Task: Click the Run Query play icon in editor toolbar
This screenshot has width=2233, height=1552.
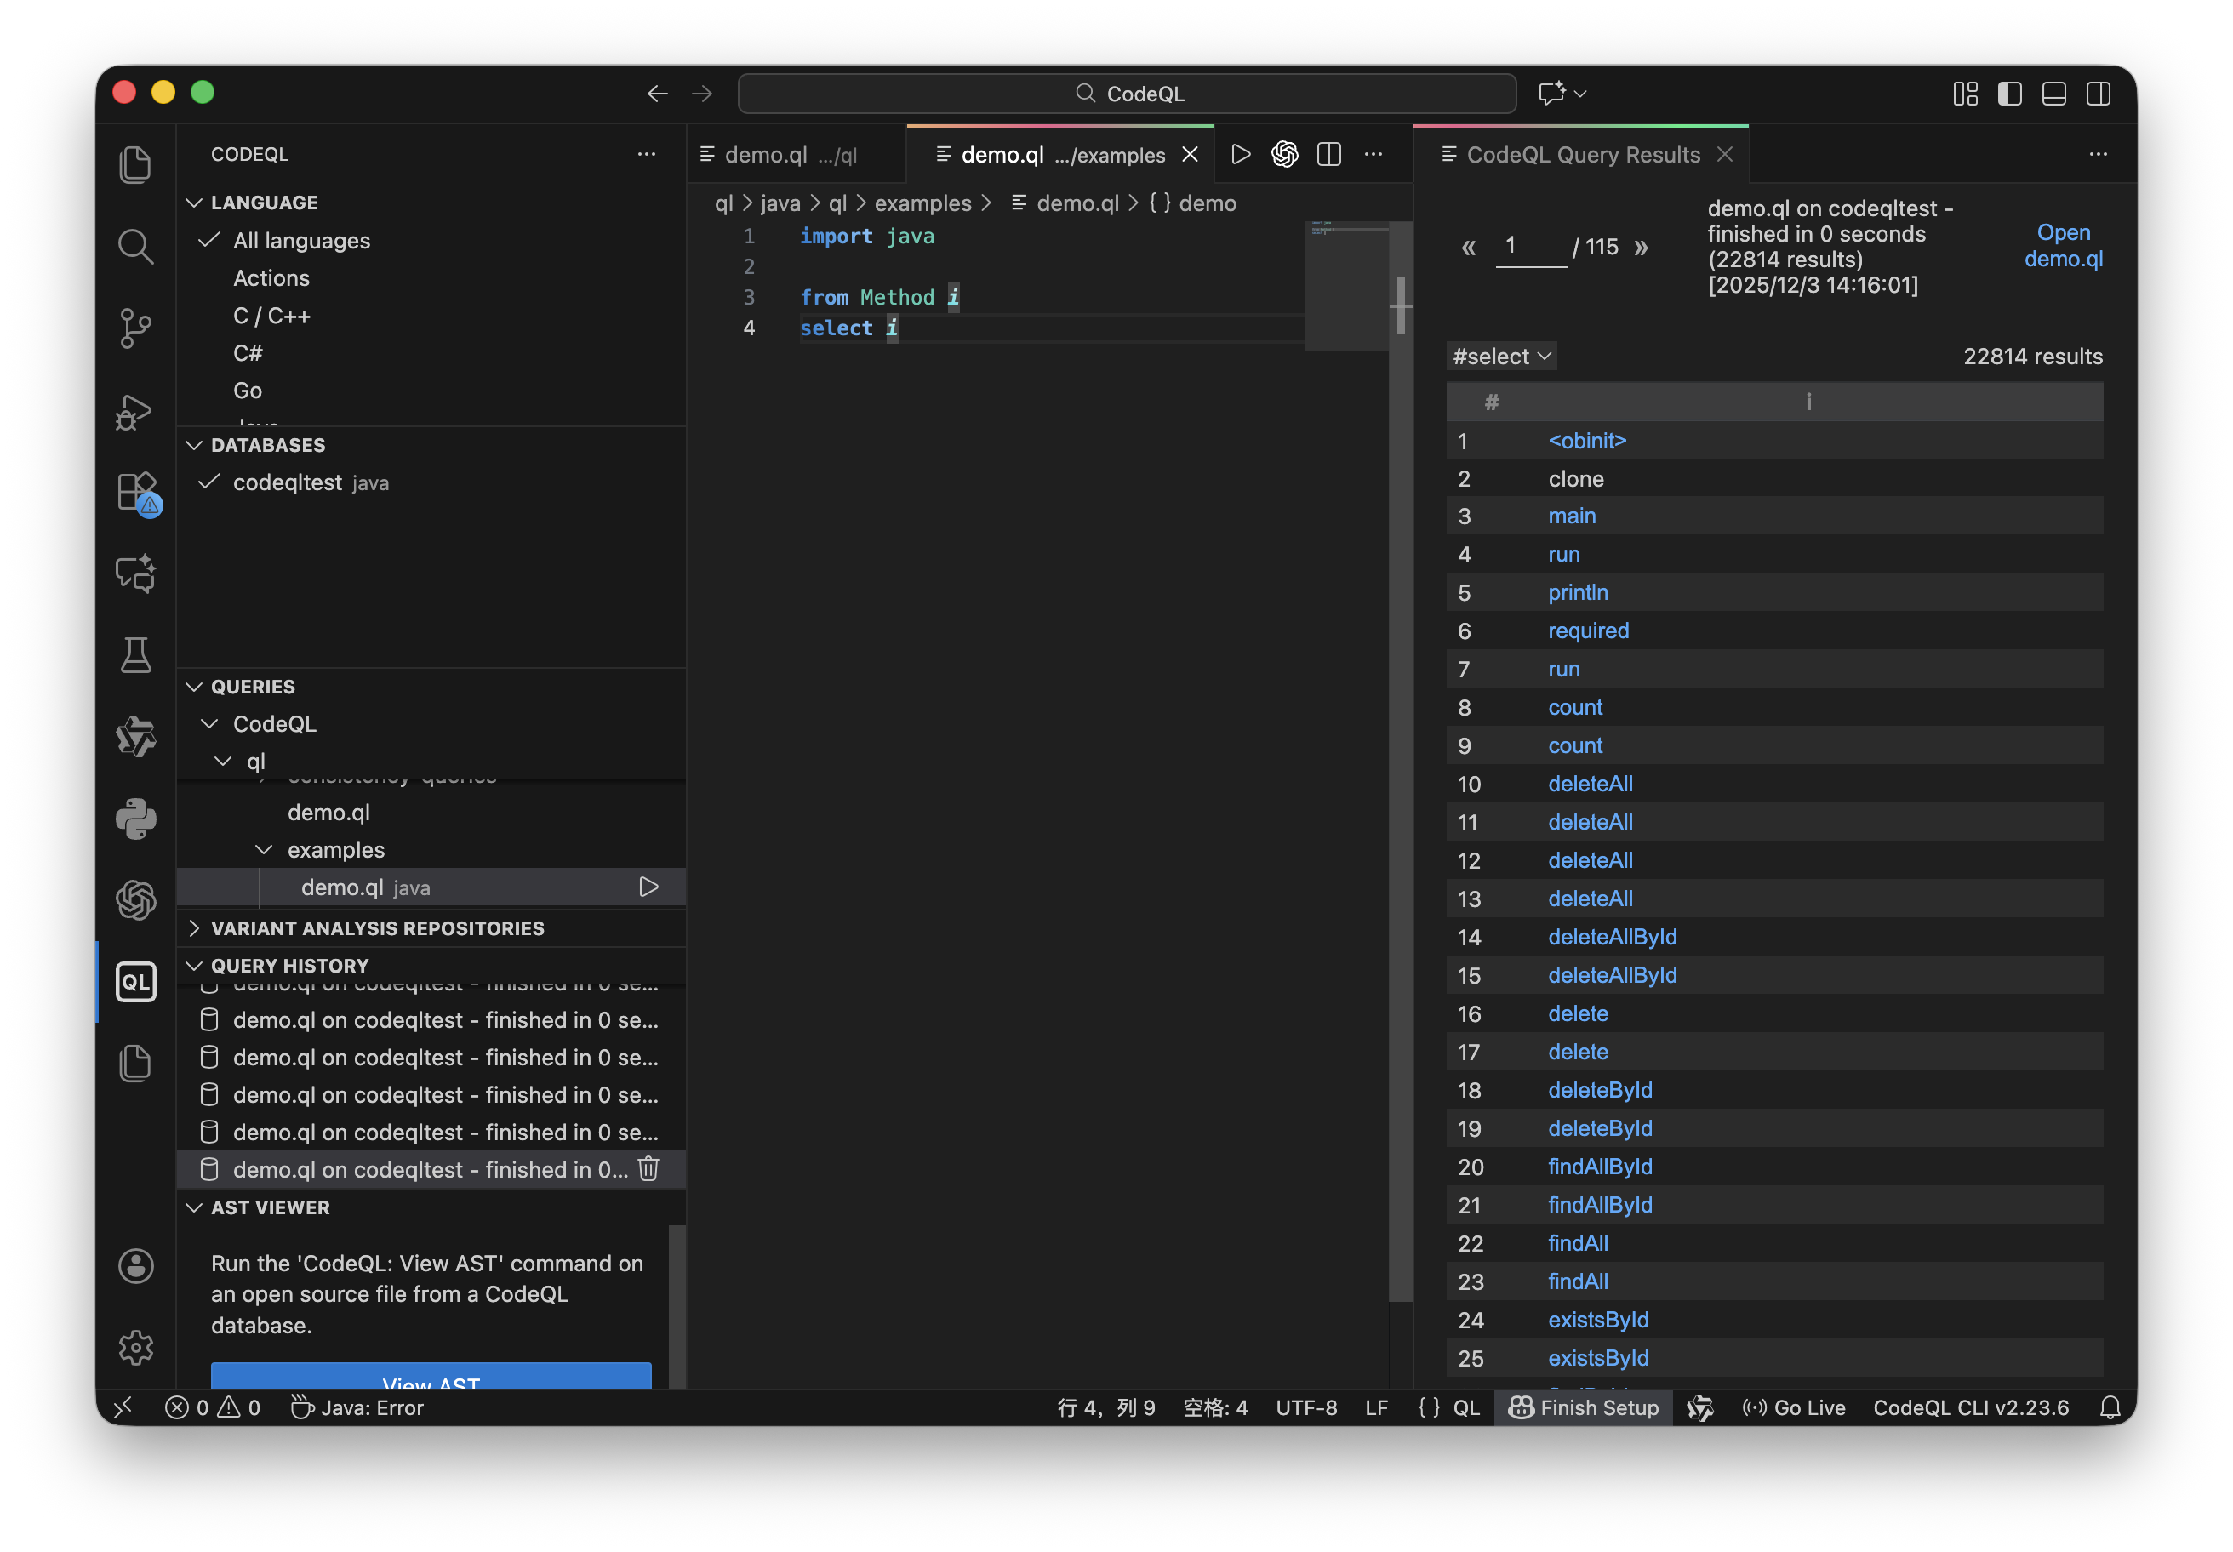Action: click(1240, 155)
